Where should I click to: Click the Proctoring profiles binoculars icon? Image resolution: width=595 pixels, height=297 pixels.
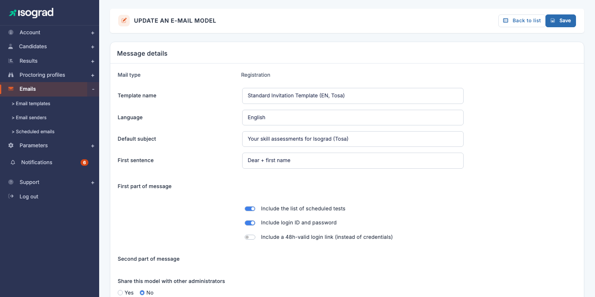pos(11,75)
